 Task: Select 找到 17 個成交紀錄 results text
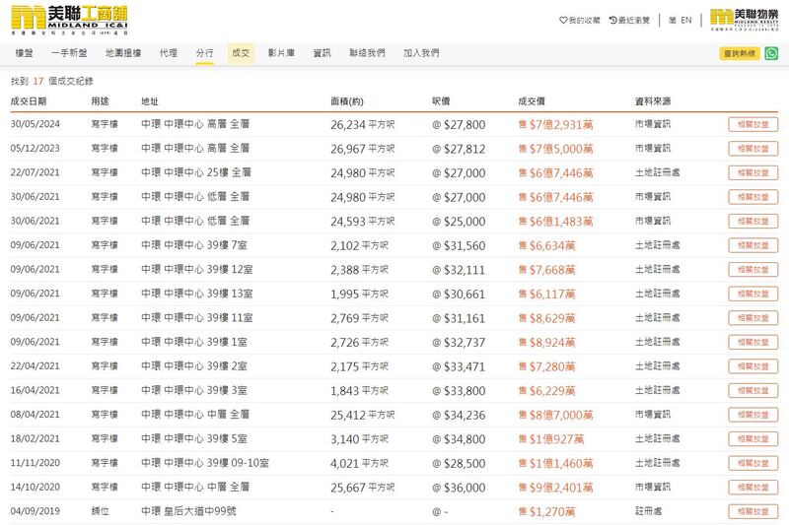(52, 81)
